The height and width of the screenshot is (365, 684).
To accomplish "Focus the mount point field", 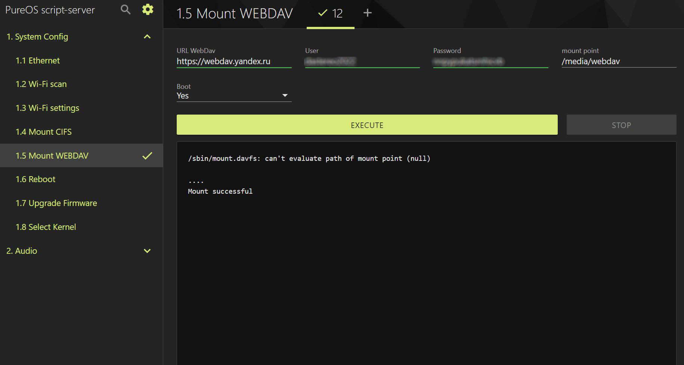I will coord(619,61).
